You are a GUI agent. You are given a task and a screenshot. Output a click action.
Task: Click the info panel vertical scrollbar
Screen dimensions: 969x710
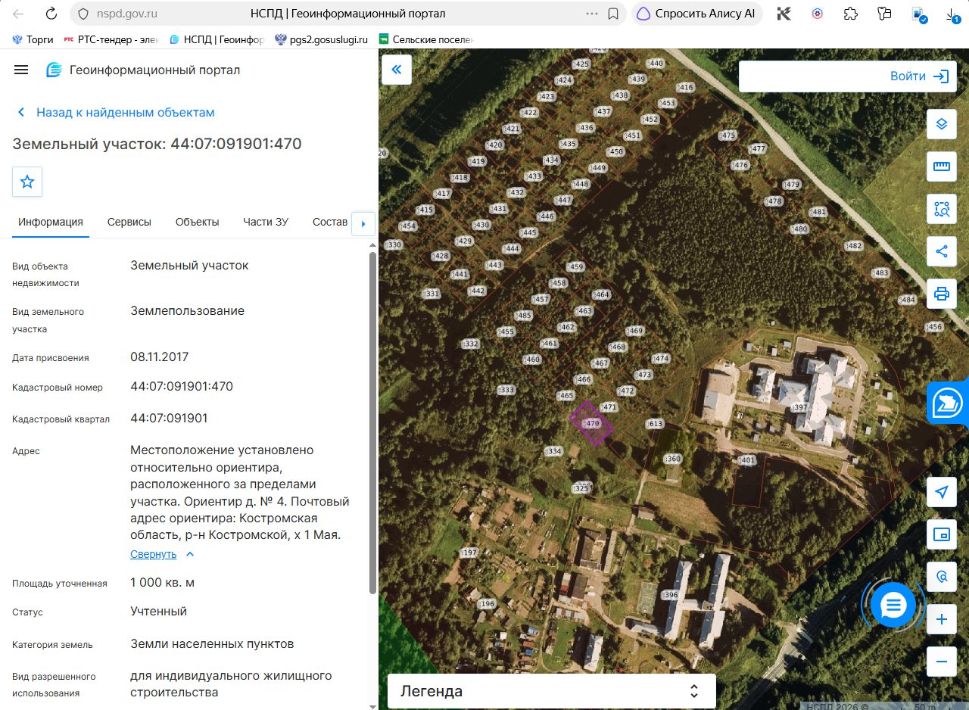pos(372,422)
